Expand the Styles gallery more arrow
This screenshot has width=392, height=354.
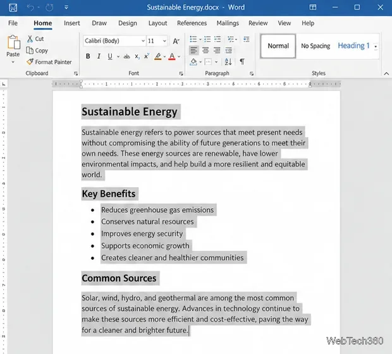pyautogui.click(x=376, y=47)
